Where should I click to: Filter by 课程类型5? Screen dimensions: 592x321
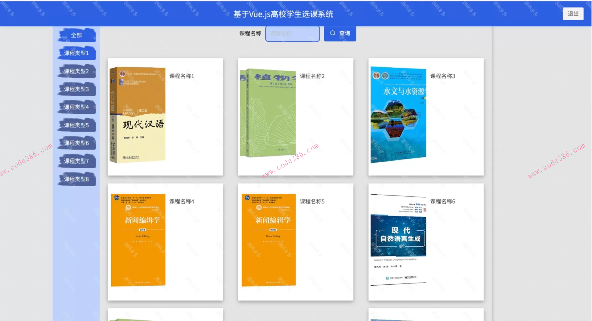pyautogui.click(x=76, y=125)
